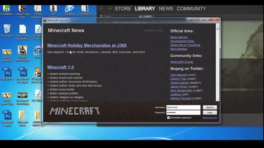Click the "+ Added mushroom islands" line
Image resolution: width=264 pixels, height=148 pixels.
coord(65,78)
